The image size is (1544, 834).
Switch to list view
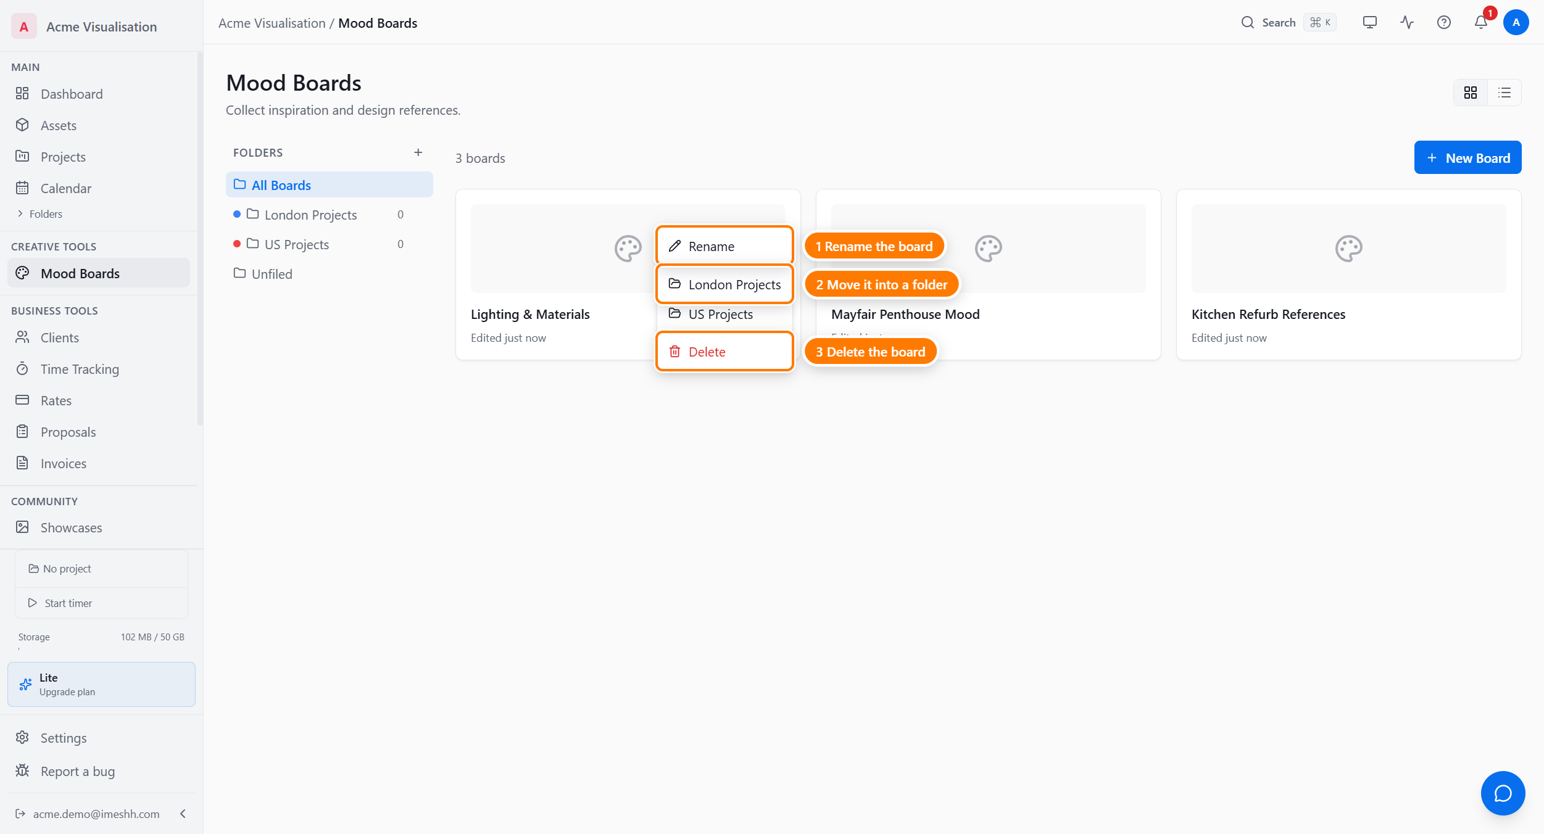click(x=1505, y=93)
